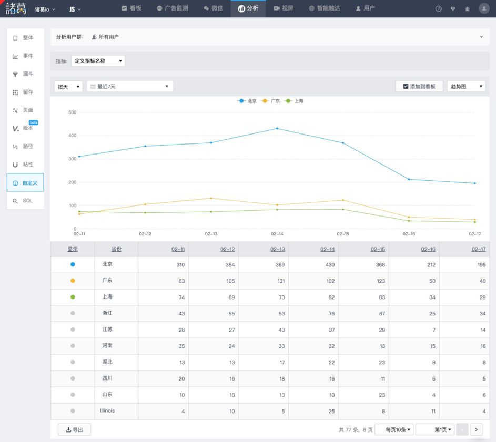Open the 路径 path analysis item
This screenshot has width=496, height=442.
pyautogui.click(x=25, y=146)
